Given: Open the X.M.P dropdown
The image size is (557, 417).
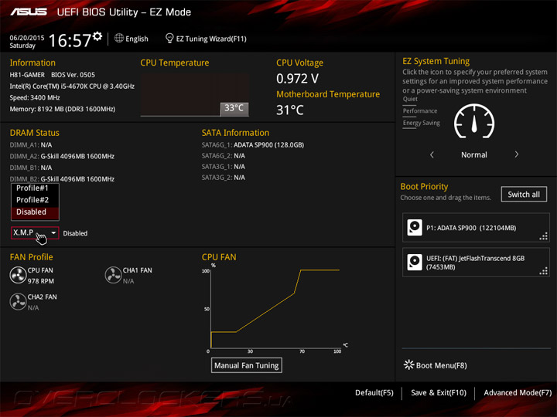Looking at the screenshot, I should pyautogui.click(x=35, y=233).
